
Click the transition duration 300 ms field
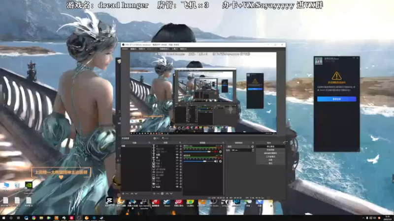(241, 150)
